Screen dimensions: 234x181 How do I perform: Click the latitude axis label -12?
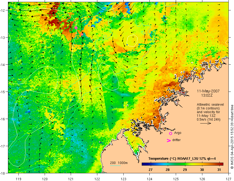[3, 10]
